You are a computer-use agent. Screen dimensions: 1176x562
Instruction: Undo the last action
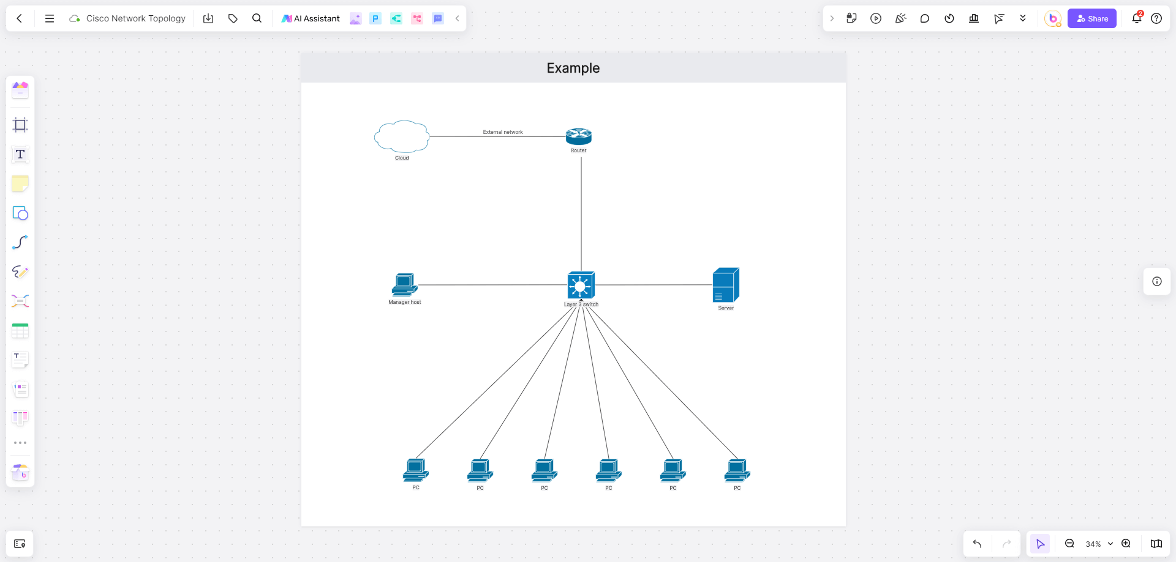click(x=977, y=544)
